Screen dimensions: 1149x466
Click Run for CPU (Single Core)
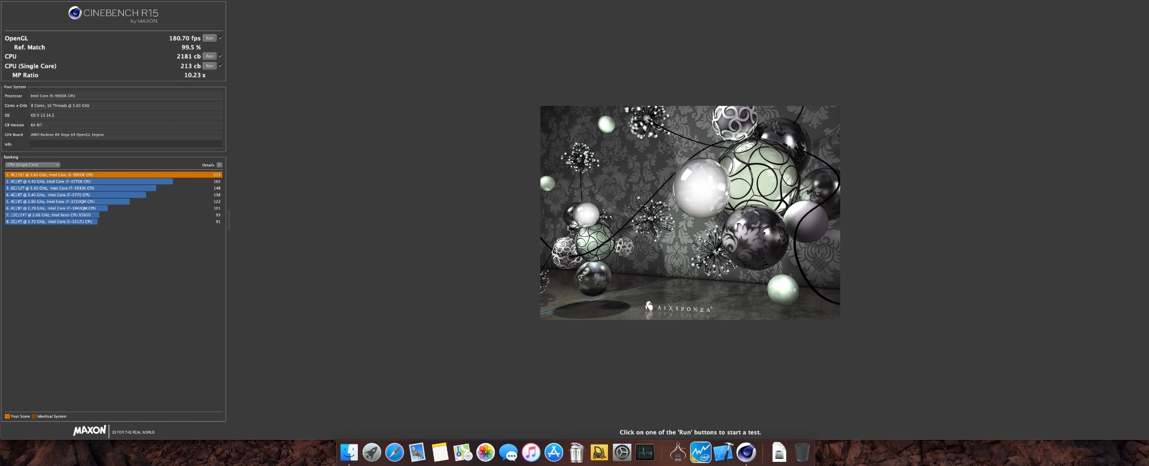[x=209, y=66]
